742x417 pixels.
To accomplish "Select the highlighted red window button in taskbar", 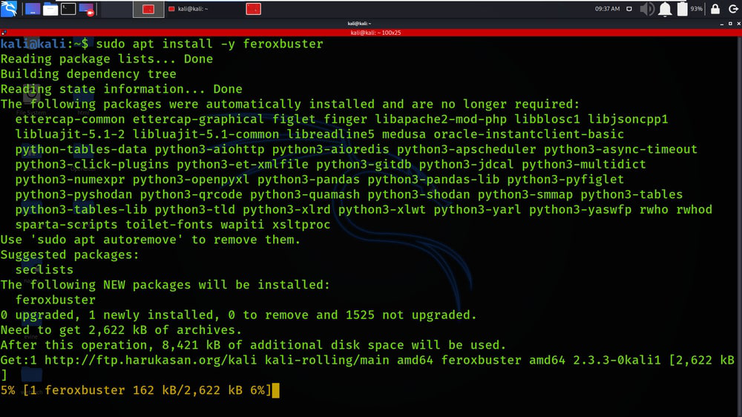I will [x=148, y=9].
